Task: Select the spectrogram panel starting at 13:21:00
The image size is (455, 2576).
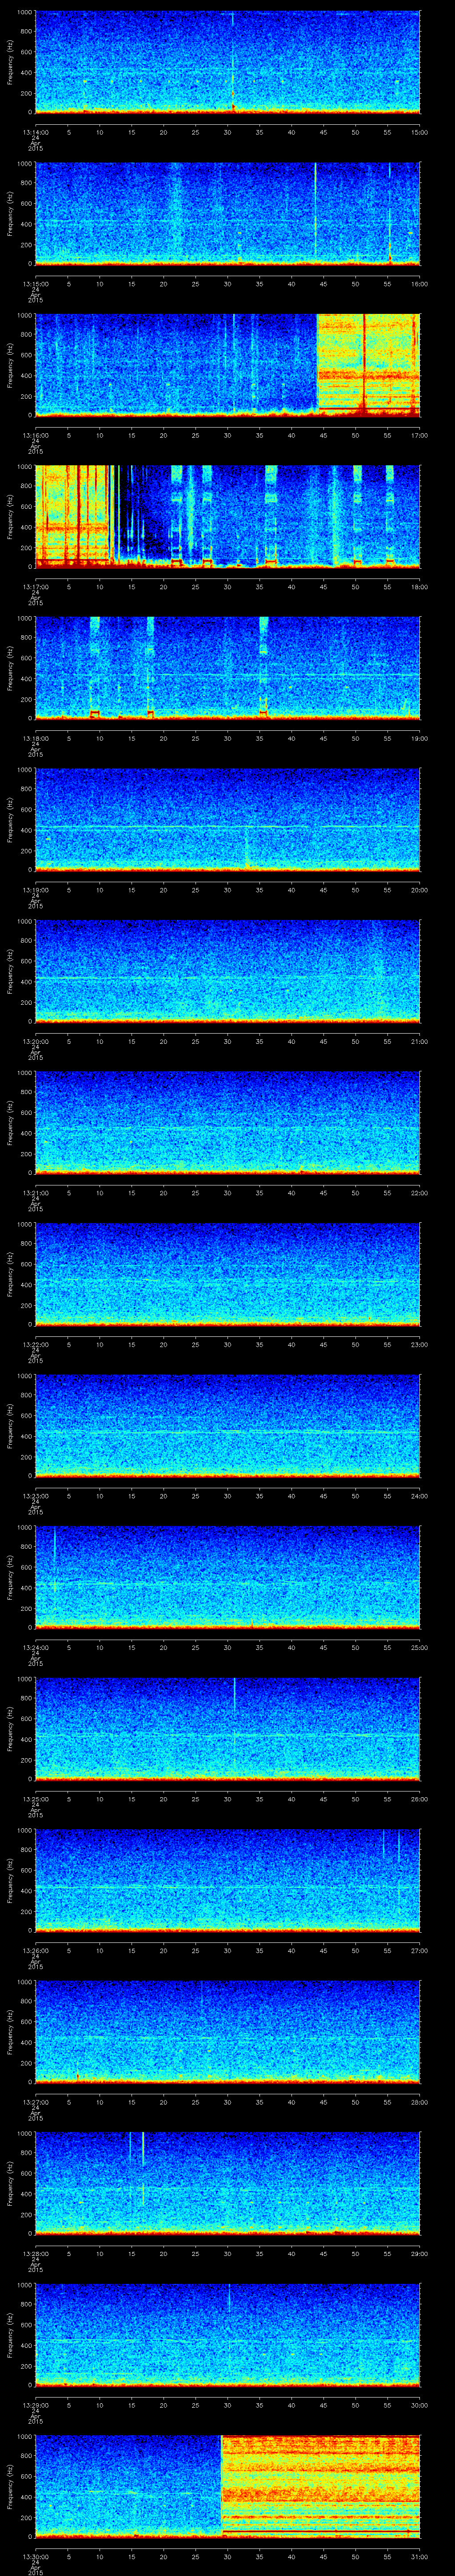Action: 227,1122
